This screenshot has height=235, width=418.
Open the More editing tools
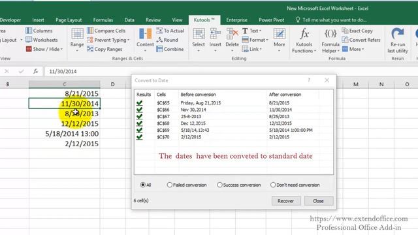[279, 40]
